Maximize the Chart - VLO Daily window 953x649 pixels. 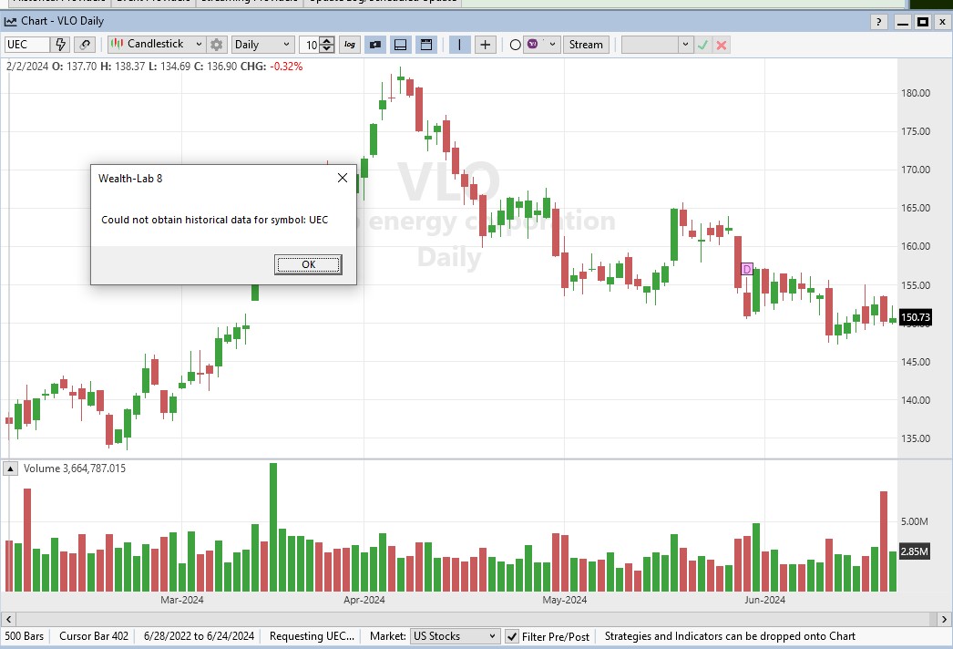(923, 22)
